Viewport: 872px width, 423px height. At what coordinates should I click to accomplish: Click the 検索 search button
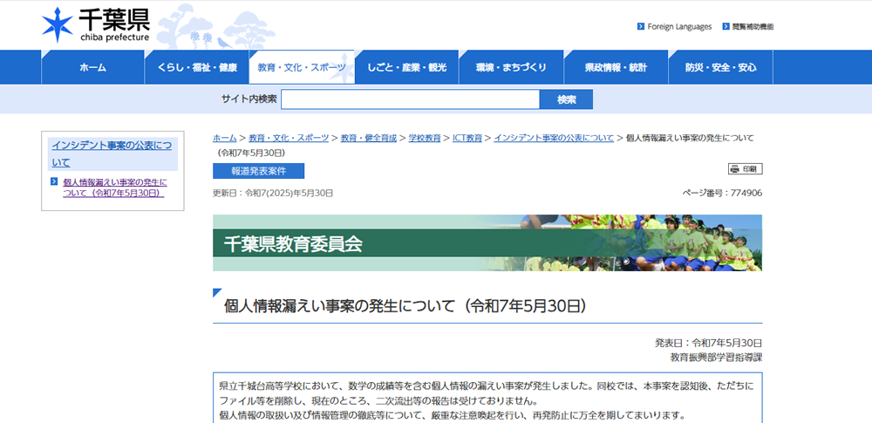click(567, 99)
